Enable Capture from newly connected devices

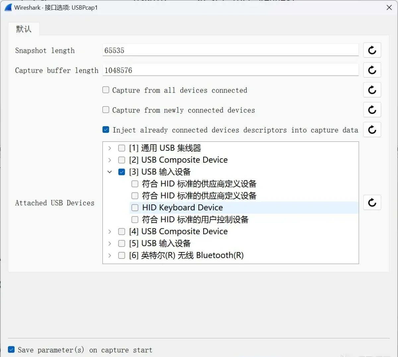106,110
